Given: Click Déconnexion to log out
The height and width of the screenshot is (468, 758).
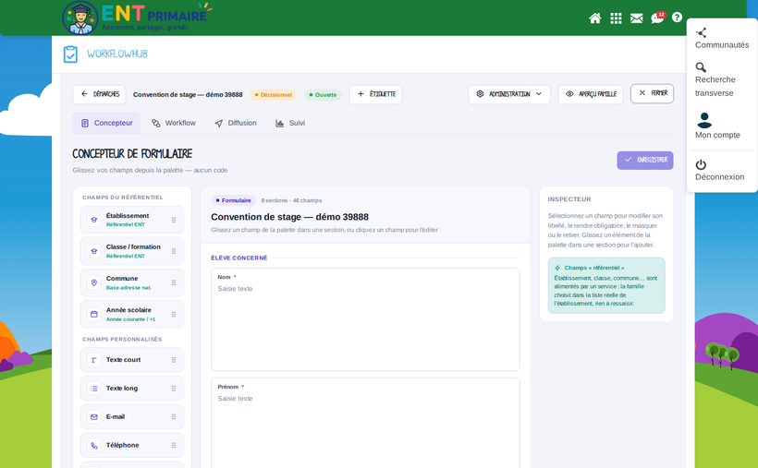Looking at the screenshot, I should (719, 171).
